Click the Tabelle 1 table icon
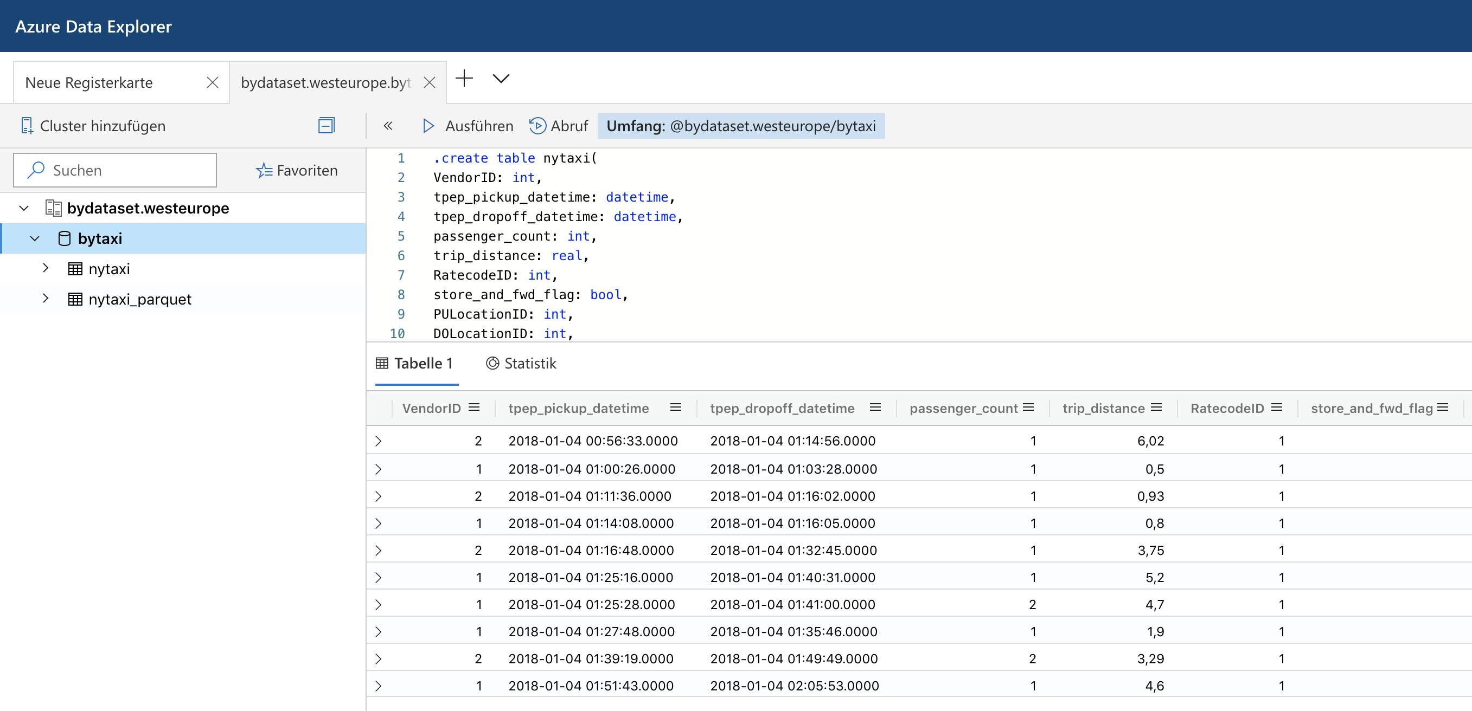The width and height of the screenshot is (1472, 711). tap(382, 363)
